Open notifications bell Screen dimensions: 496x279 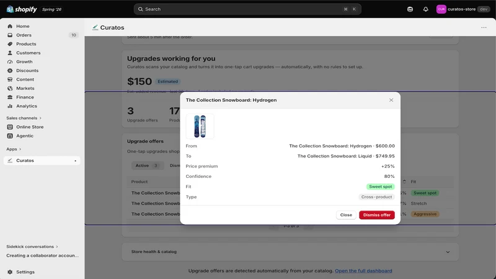click(x=425, y=9)
